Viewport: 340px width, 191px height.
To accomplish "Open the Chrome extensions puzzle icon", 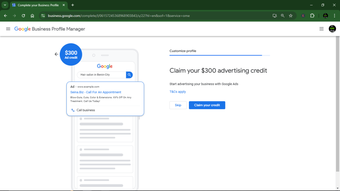I will point(312,15).
